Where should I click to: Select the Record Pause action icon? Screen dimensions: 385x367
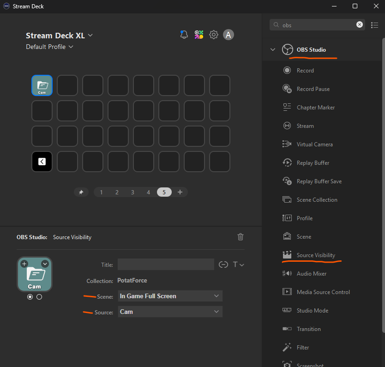[287, 89]
